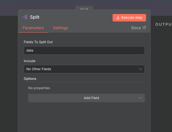Screen dimensions: 172x132
Task: Click the No properties text
Action: tap(39, 88)
